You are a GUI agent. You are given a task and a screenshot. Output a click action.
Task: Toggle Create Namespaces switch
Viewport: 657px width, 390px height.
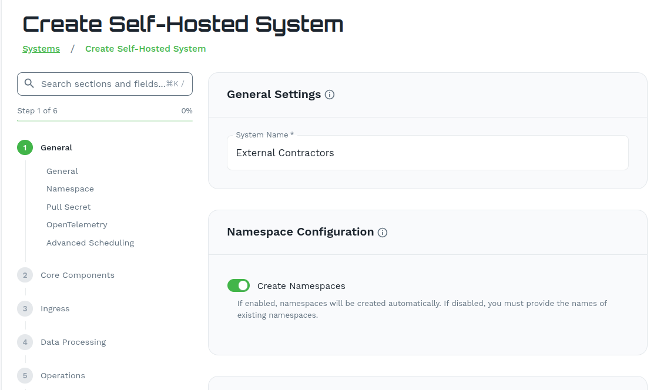[239, 285]
